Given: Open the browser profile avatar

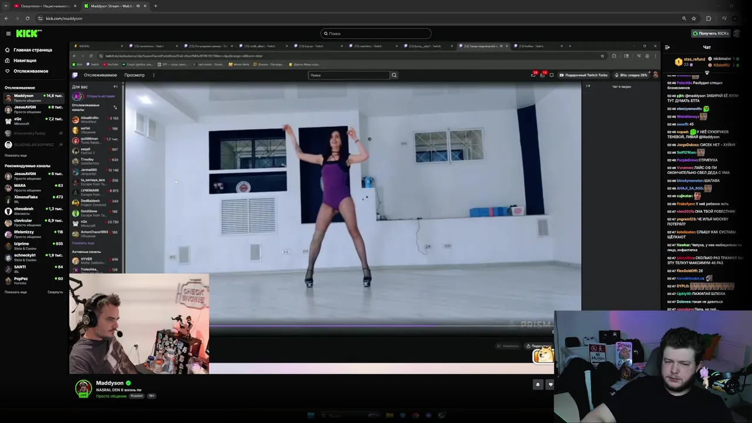Looking at the screenshot, I should click(734, 18).
